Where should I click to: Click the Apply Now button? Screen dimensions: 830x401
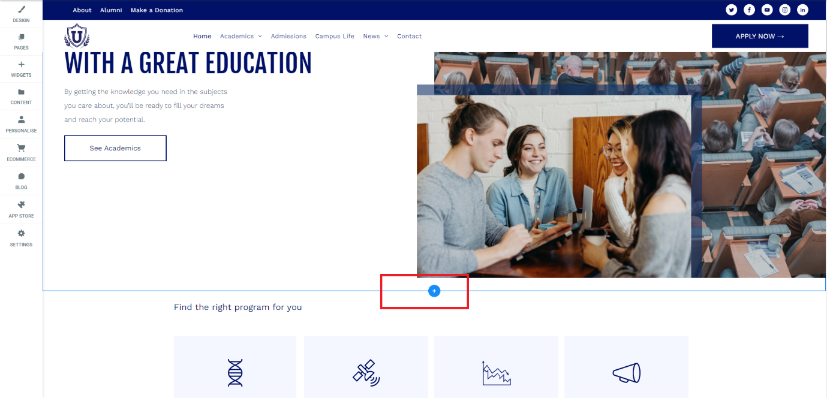pos(760,36)
